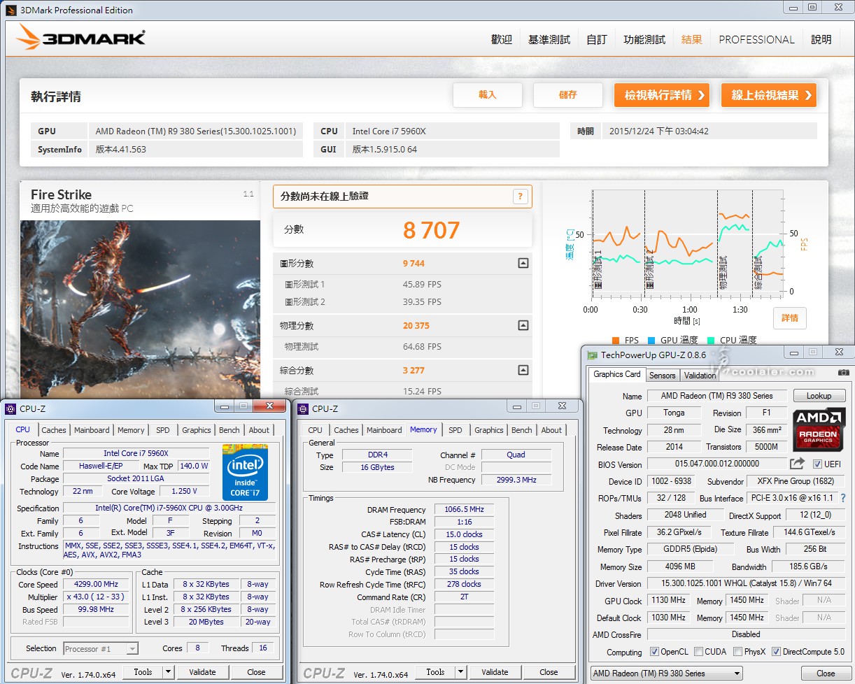The image size is (855, 684).
Task: Toggle the CUDA checkbox
Action: pos(698,652)
